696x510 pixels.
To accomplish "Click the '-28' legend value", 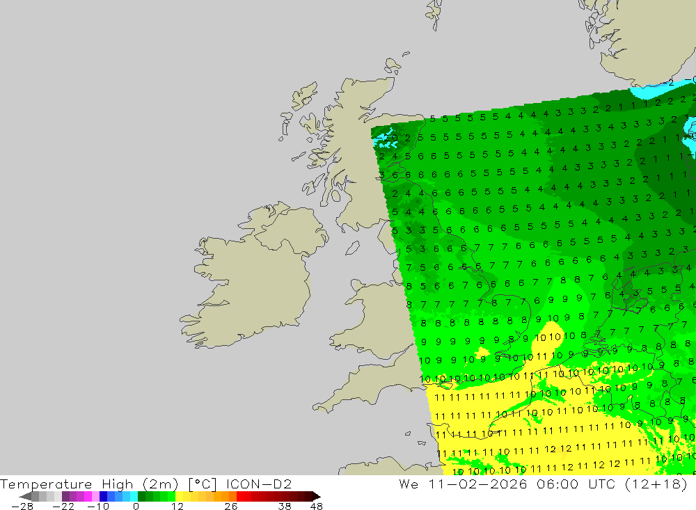I will 22,507.
